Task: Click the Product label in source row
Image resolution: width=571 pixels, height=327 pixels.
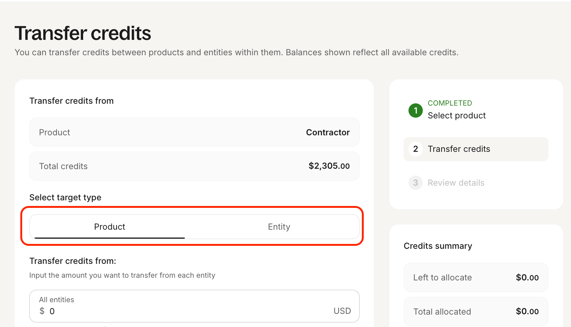Action: pos(55,133)
